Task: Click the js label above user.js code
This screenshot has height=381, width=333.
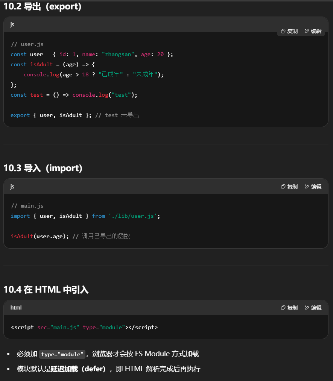Action: pos(12,24)
